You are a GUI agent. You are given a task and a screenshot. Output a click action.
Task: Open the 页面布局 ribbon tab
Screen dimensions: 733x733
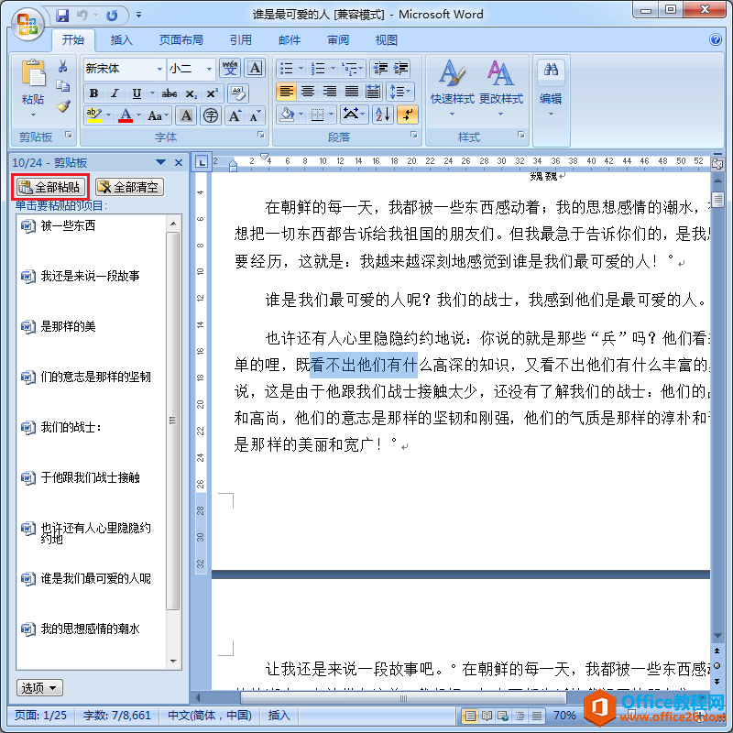pos(181,40)
